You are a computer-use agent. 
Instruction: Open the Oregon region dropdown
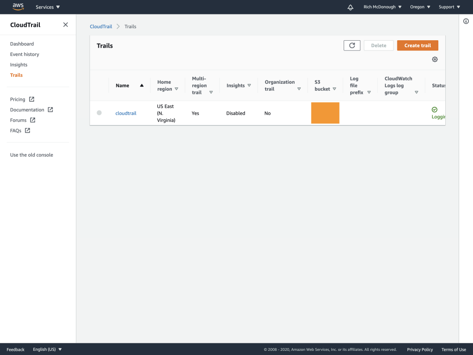click(419, 7)
